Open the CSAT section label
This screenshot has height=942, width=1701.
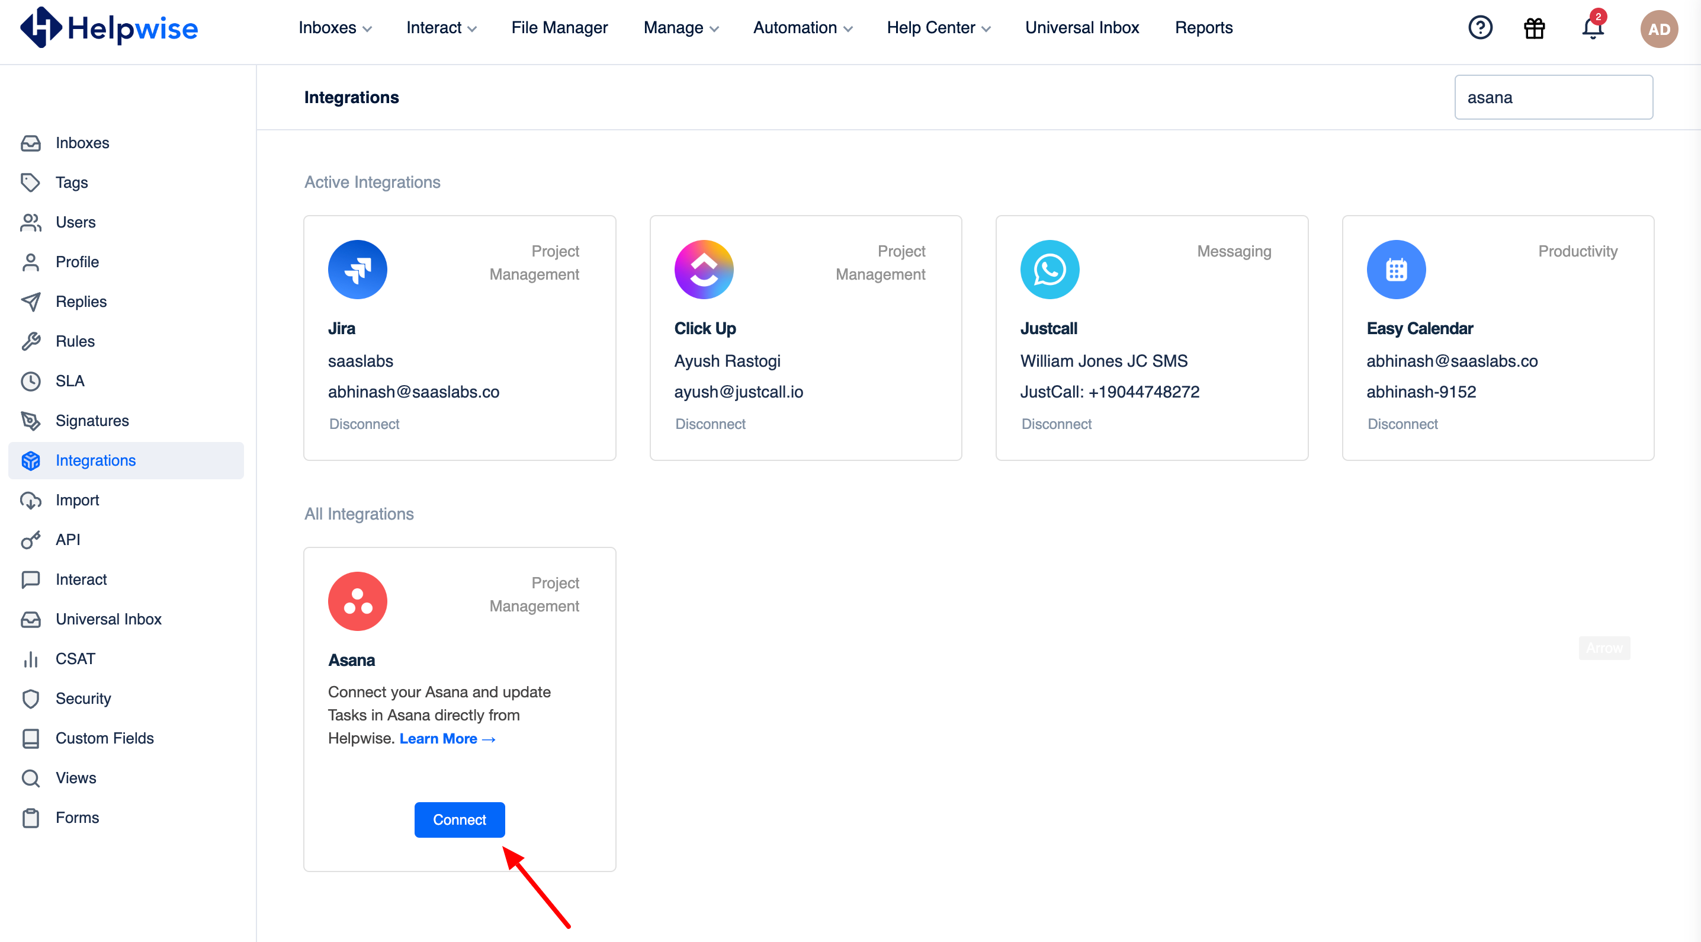click(x=75, y=659)
